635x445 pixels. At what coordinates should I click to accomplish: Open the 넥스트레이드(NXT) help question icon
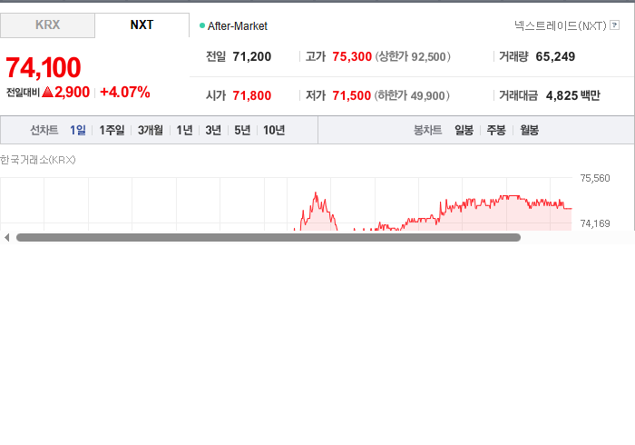click(614, 25)
